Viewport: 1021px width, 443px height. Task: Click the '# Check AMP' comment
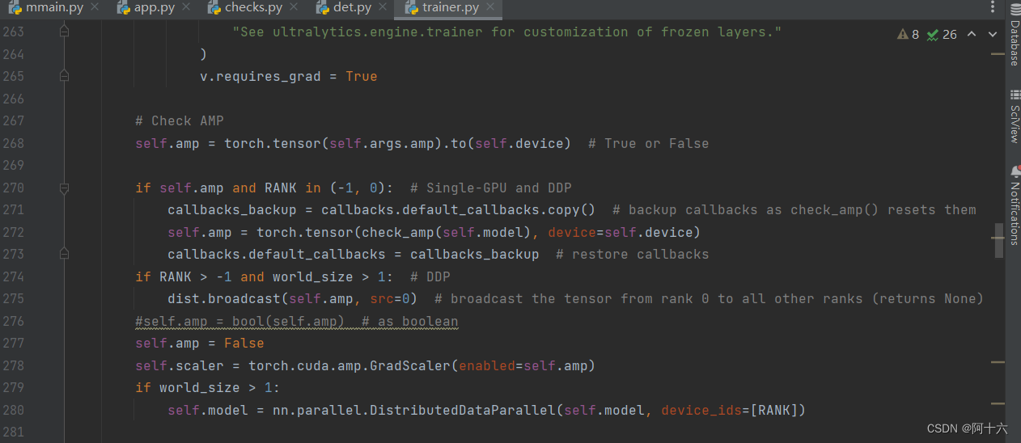coord(180,120)
